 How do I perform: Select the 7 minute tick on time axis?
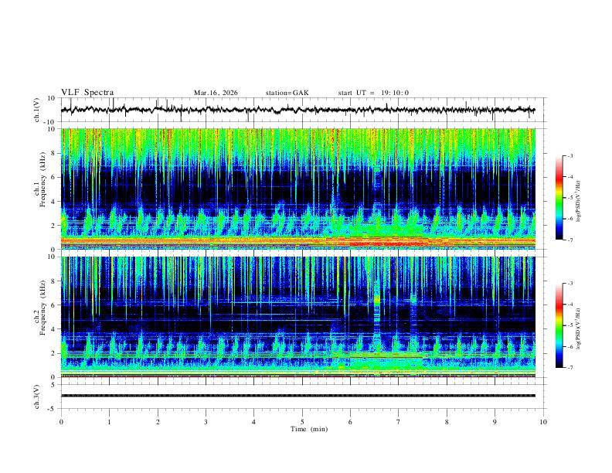point(399,422)
